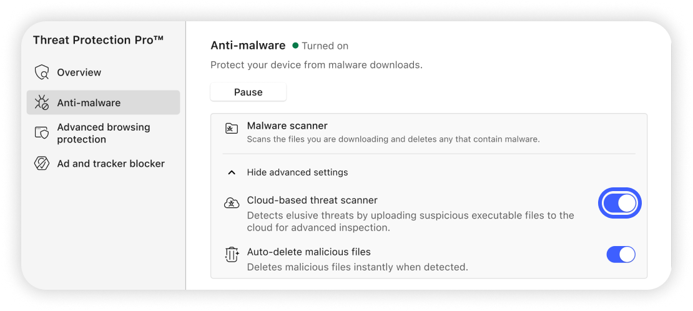Click the Hide advanced settings label
Screen dimensions: 693x311
point(297,172)
